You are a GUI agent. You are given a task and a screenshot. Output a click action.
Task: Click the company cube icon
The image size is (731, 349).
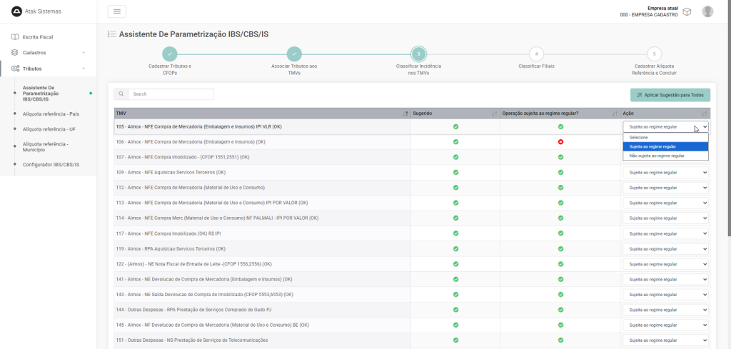(687, 11)
